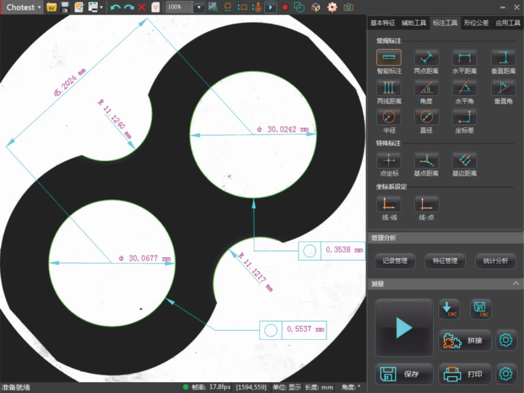
Task: Click the camera snapshot icon in toolbar
Action: (x=348, y=7)
